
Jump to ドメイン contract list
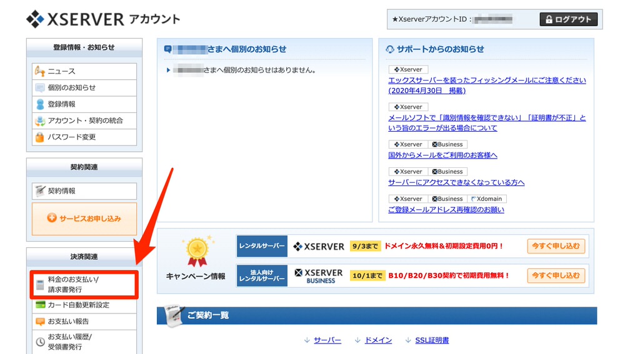click(x=378, y=340)
